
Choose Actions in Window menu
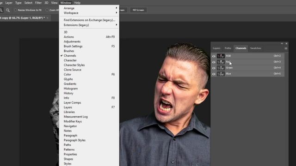[x=89, y=37]
